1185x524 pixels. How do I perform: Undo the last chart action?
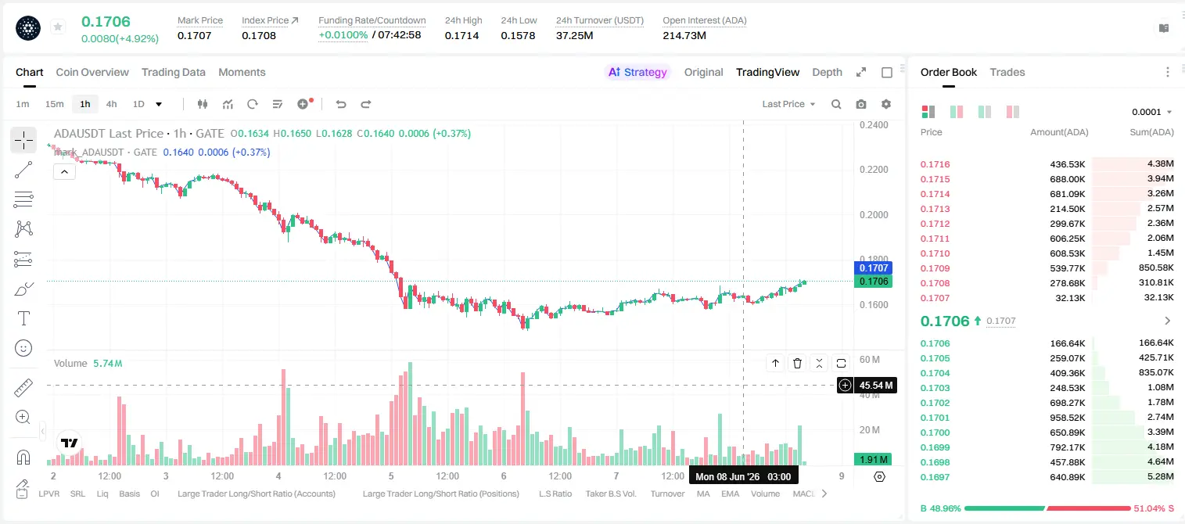340,104
